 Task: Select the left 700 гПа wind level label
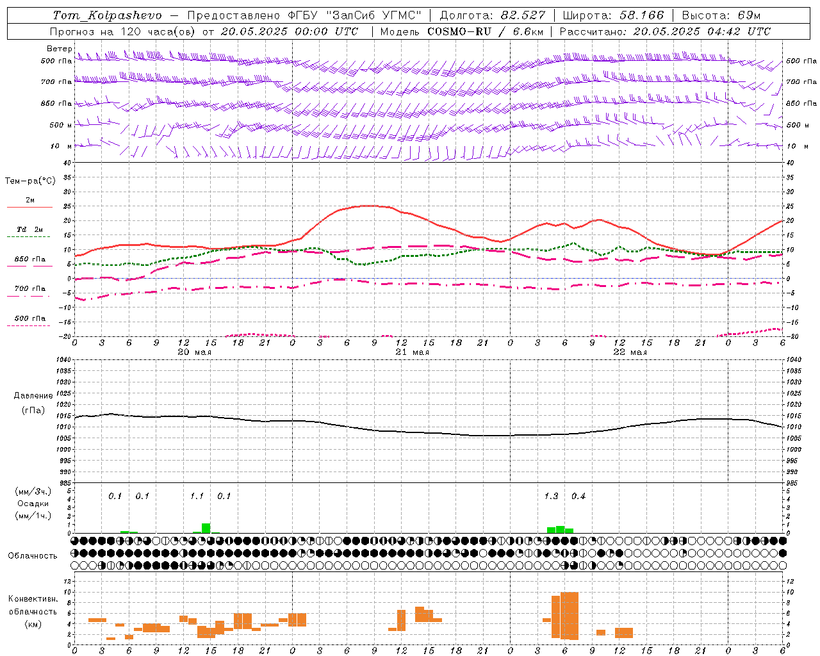click(56, 82)
